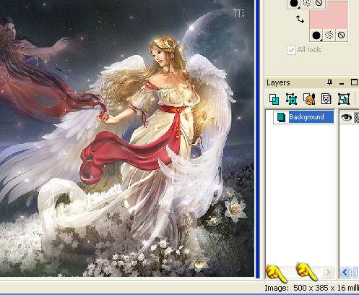359x295 pixels.
Task: Open the pink background material swatch
Action: (329, 15)
